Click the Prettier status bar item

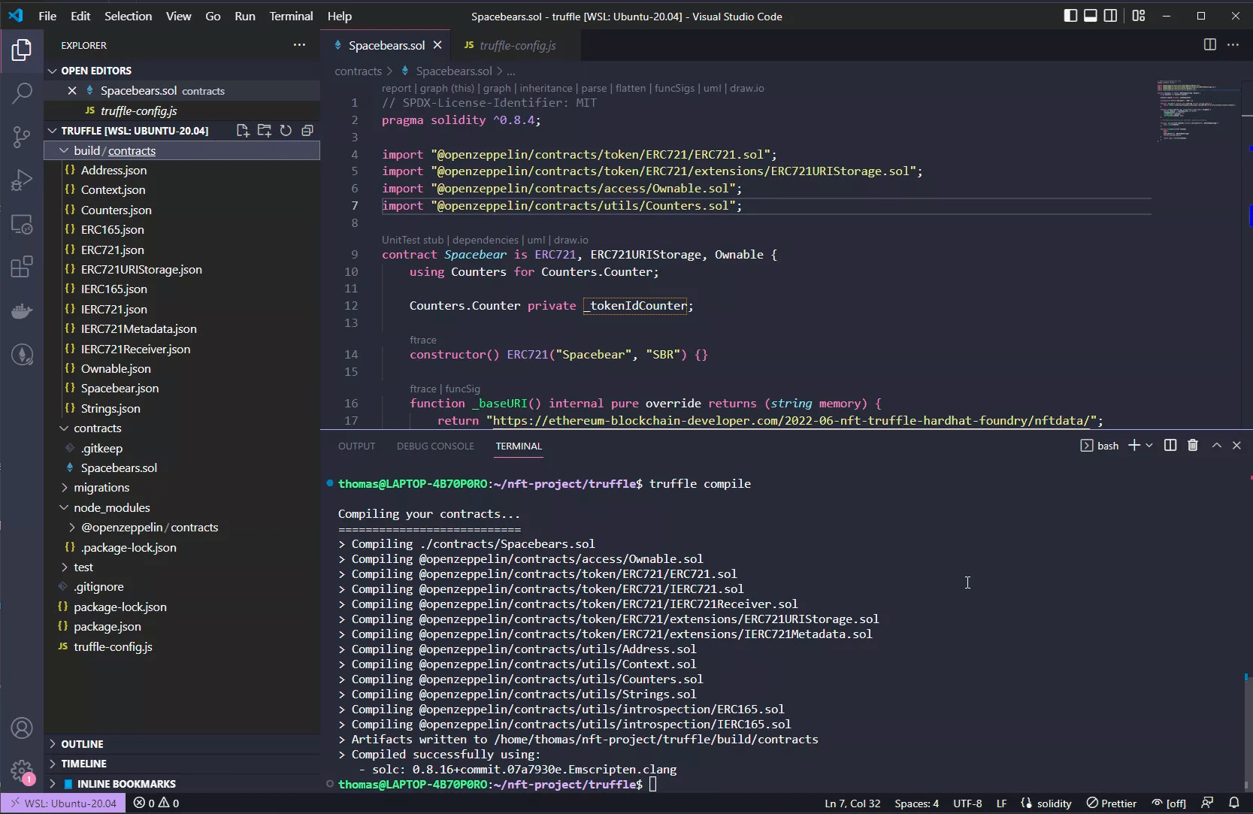[1111, 803]
